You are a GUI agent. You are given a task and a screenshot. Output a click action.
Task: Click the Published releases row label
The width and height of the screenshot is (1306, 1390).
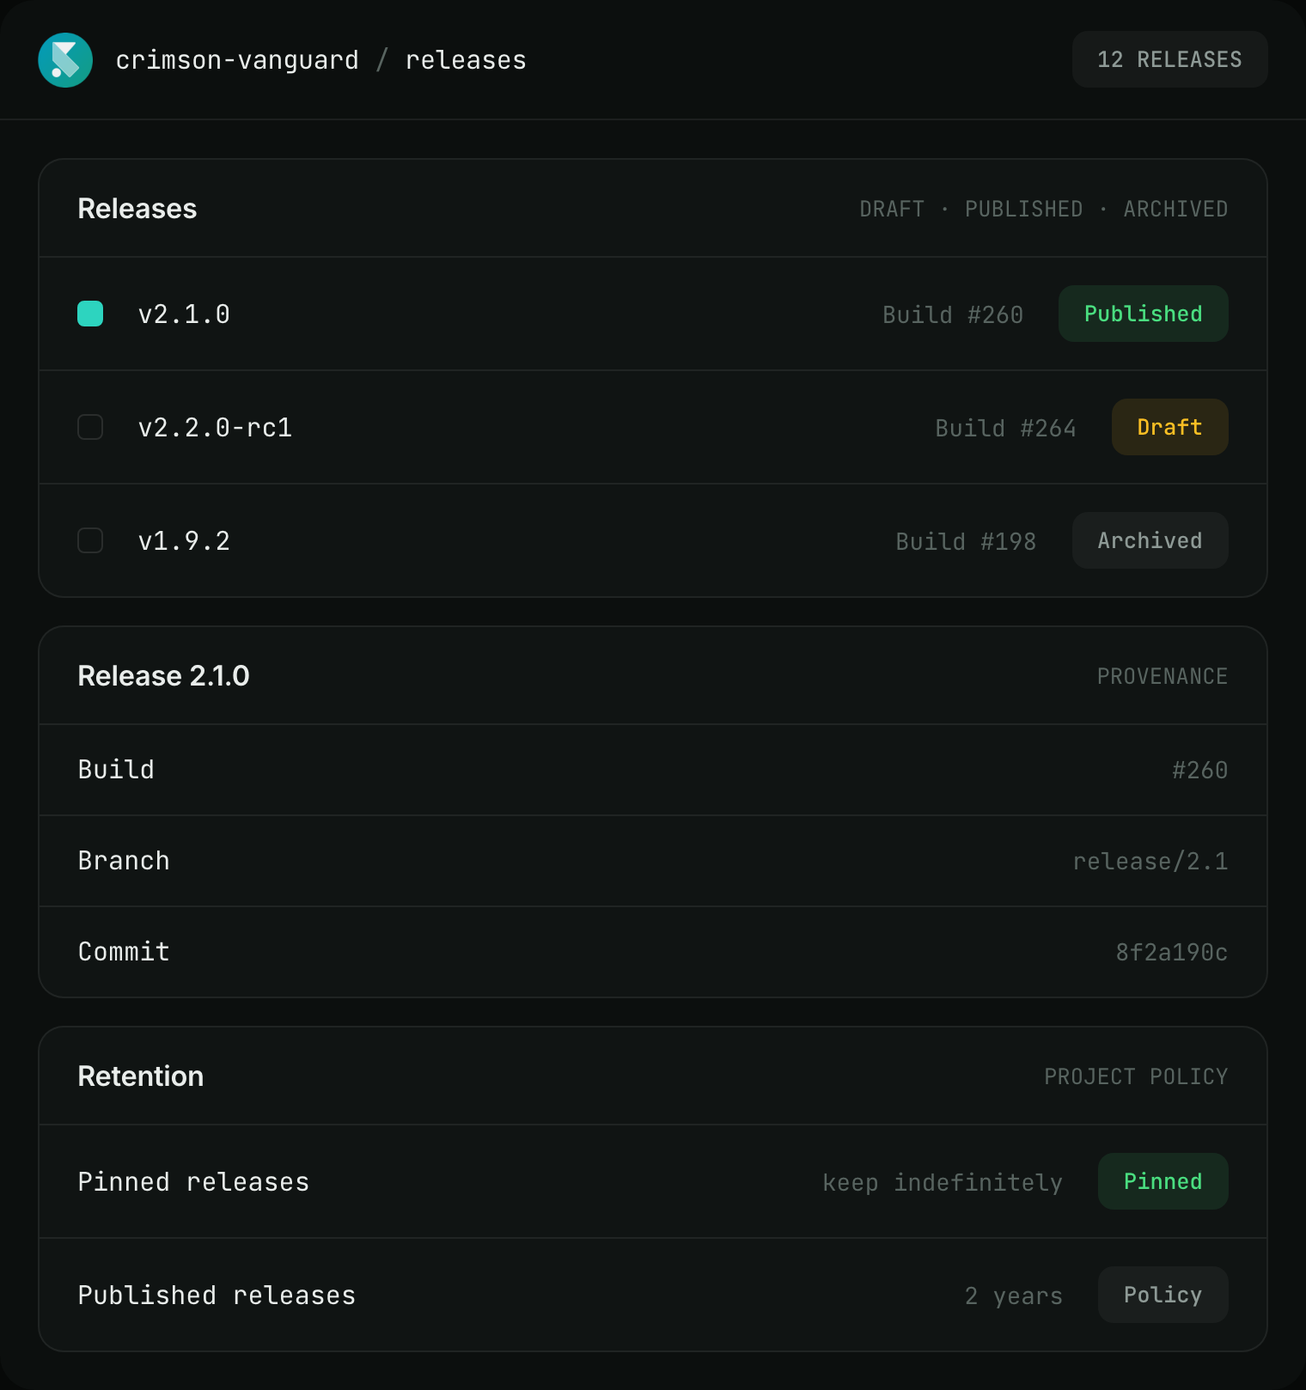click(x=217, y=1296)
